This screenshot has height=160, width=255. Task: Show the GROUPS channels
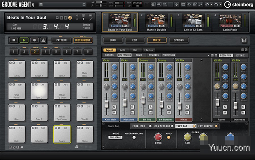(x=109, y=55)
